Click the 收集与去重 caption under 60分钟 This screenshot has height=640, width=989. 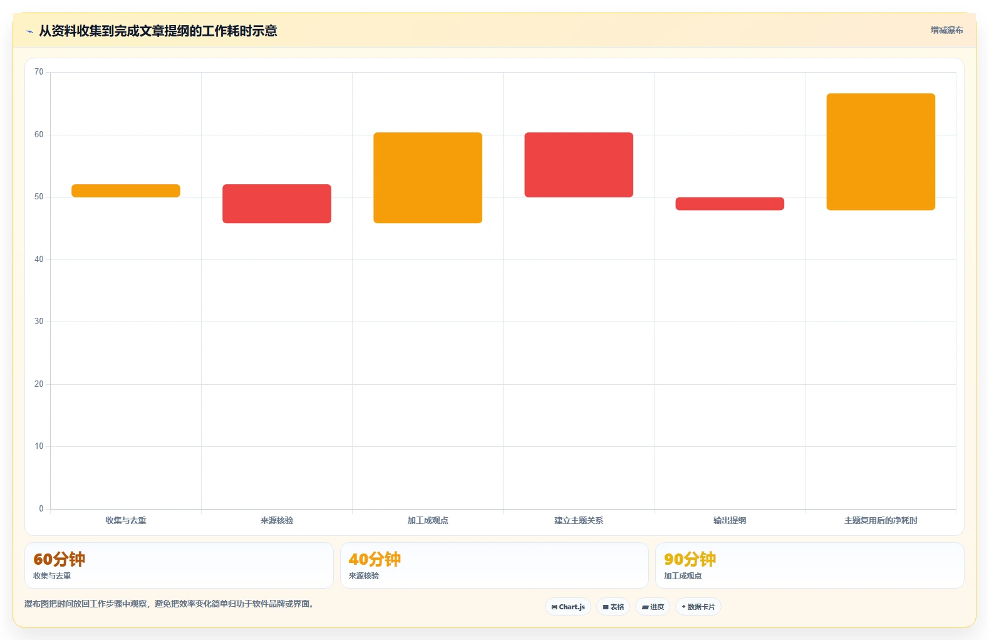(x=52, y=575)
